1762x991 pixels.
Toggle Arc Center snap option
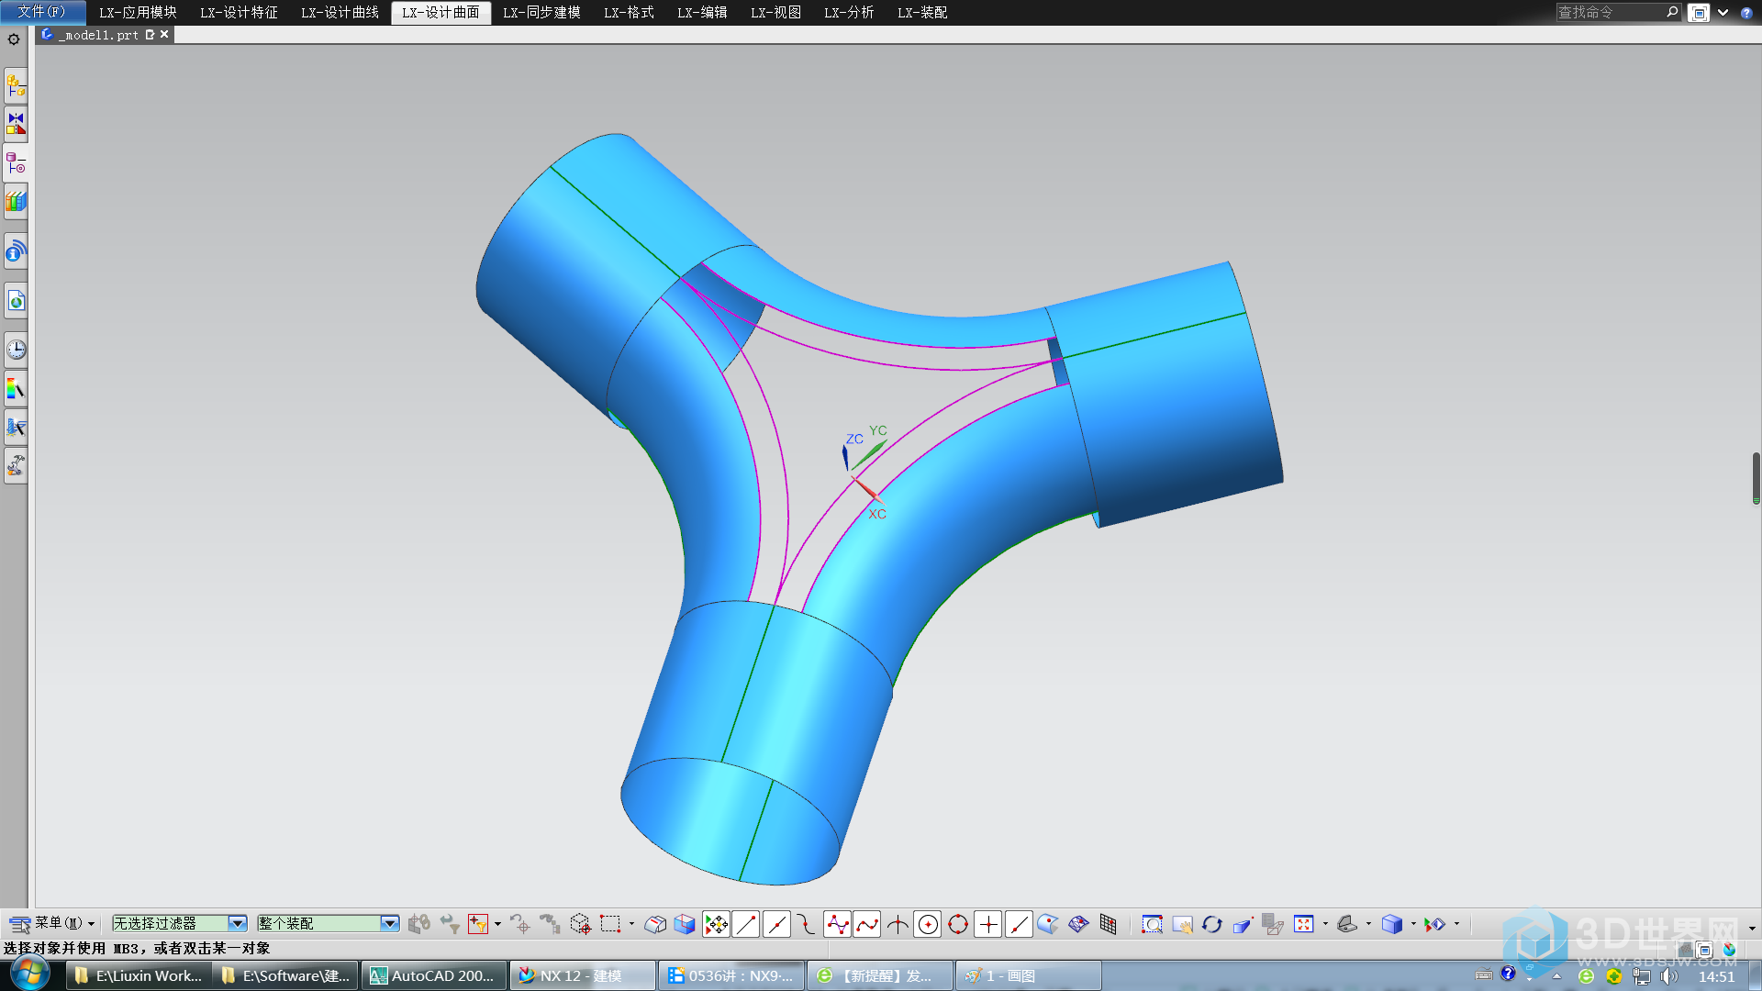tap(928, 924)
